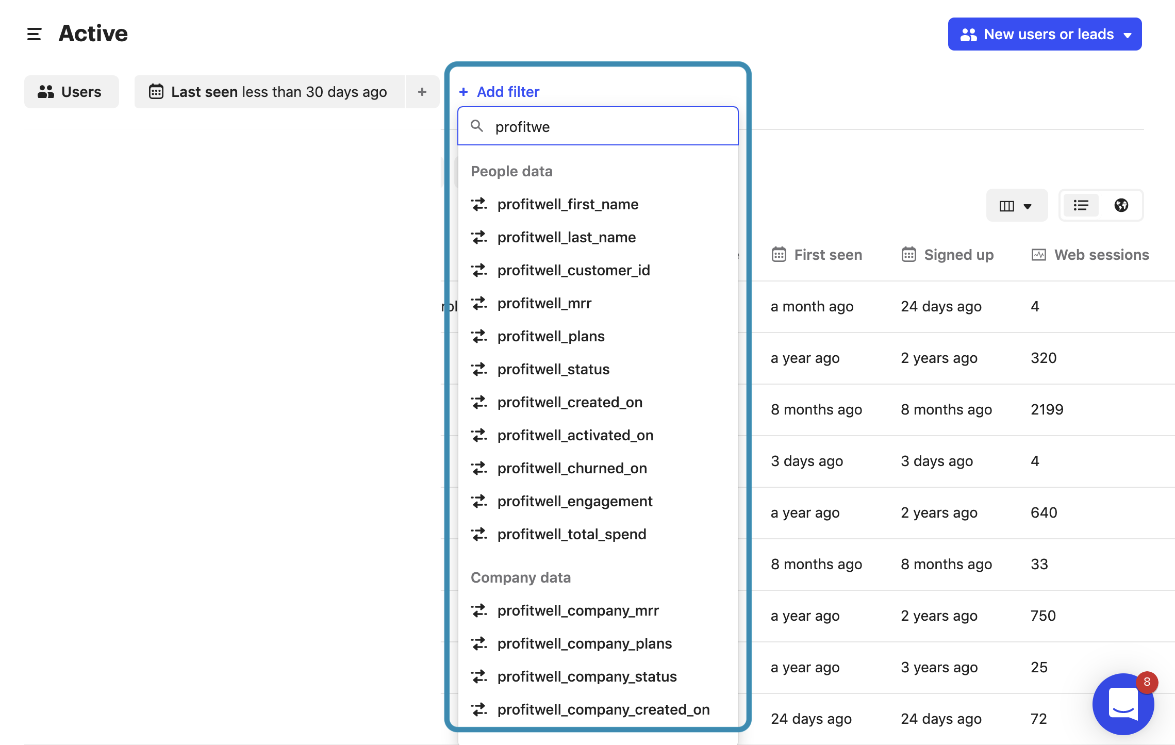This screenshot has width=1175, height=745.
Task: Pick profitwell_company_plans under Company data
Action: tap(598, 643)
